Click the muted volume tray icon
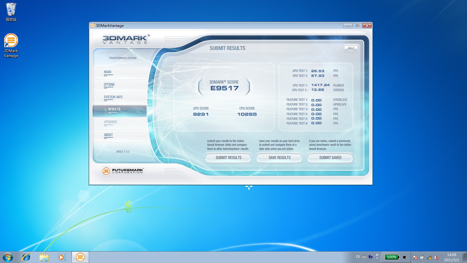 [436, 257]
